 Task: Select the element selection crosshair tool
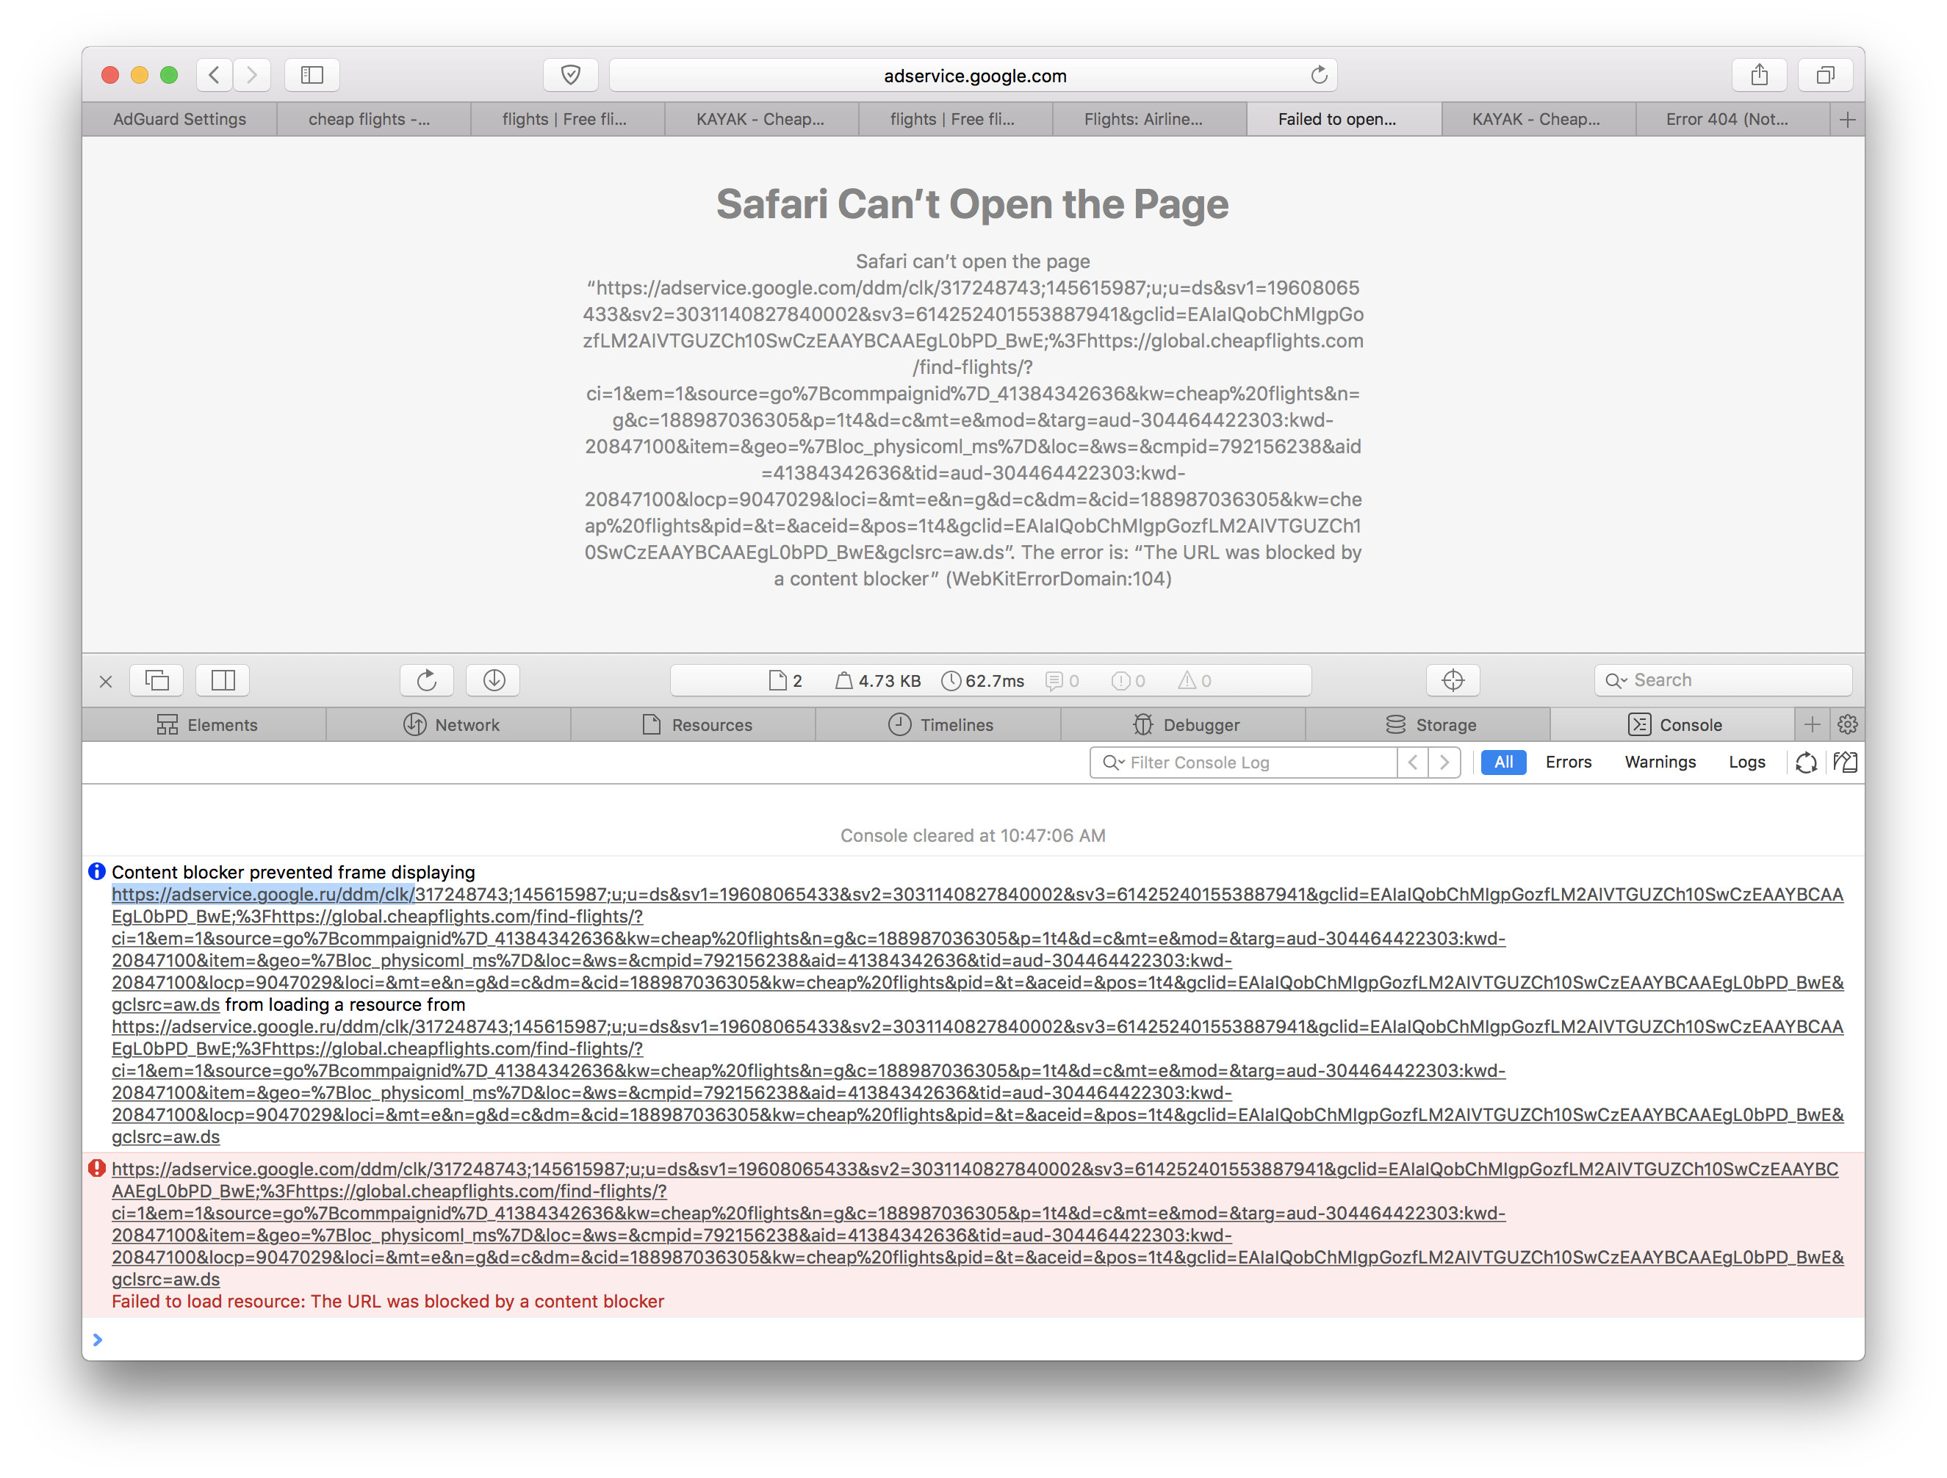tap(1452, 679)
